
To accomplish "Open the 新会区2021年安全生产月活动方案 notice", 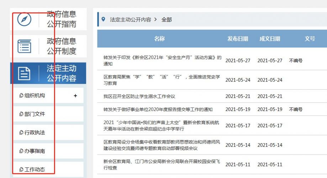I will [163, 60].
